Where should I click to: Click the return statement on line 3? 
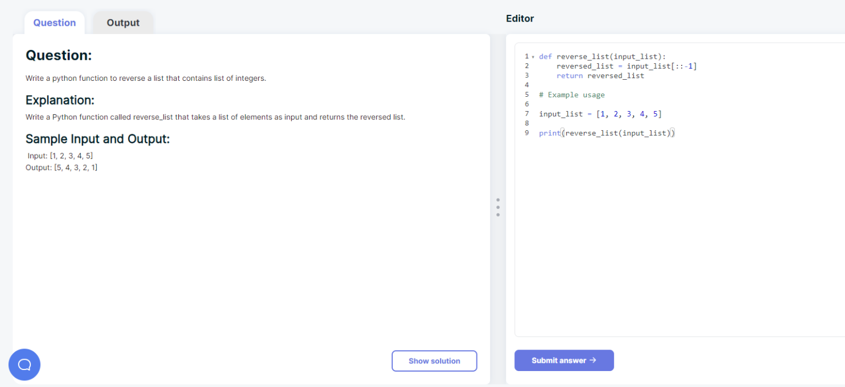(x=569, y=75)
